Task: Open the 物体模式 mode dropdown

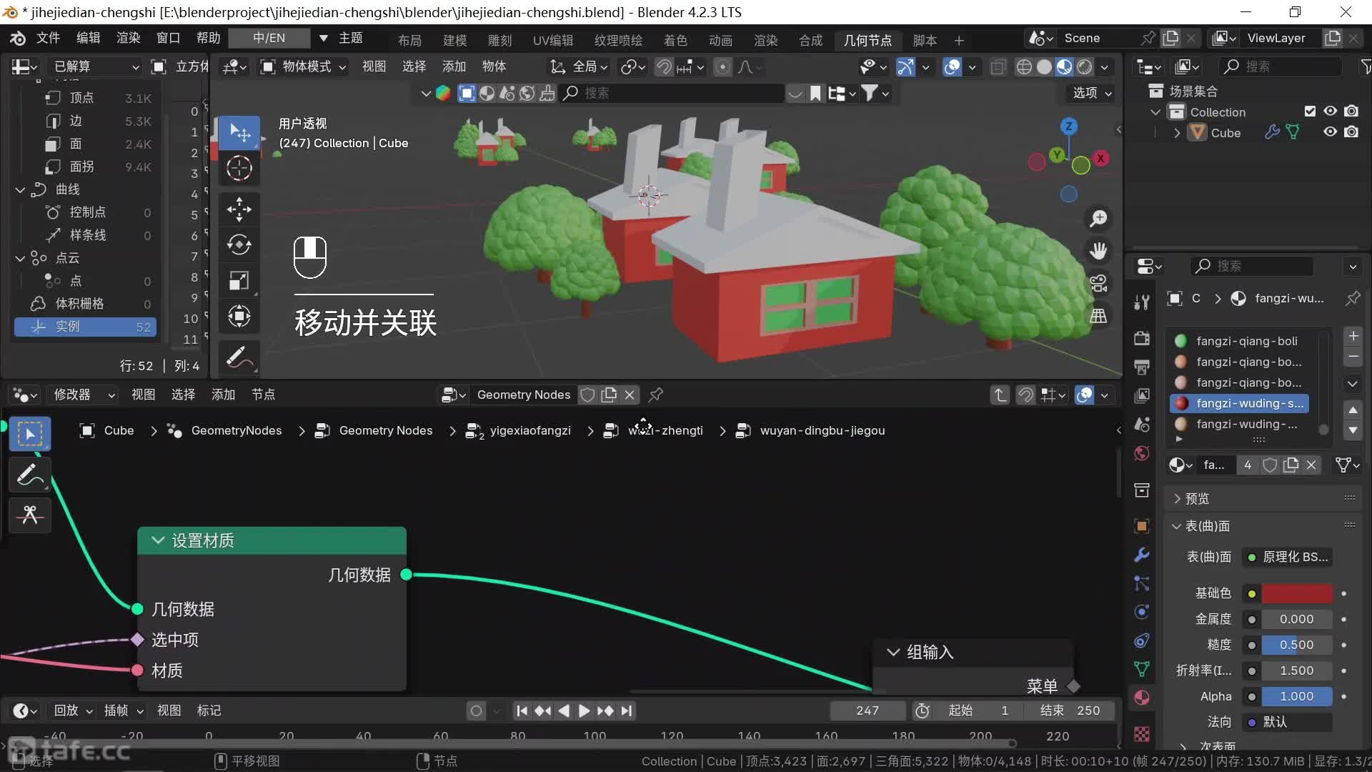Action: (x=304, y=66)
